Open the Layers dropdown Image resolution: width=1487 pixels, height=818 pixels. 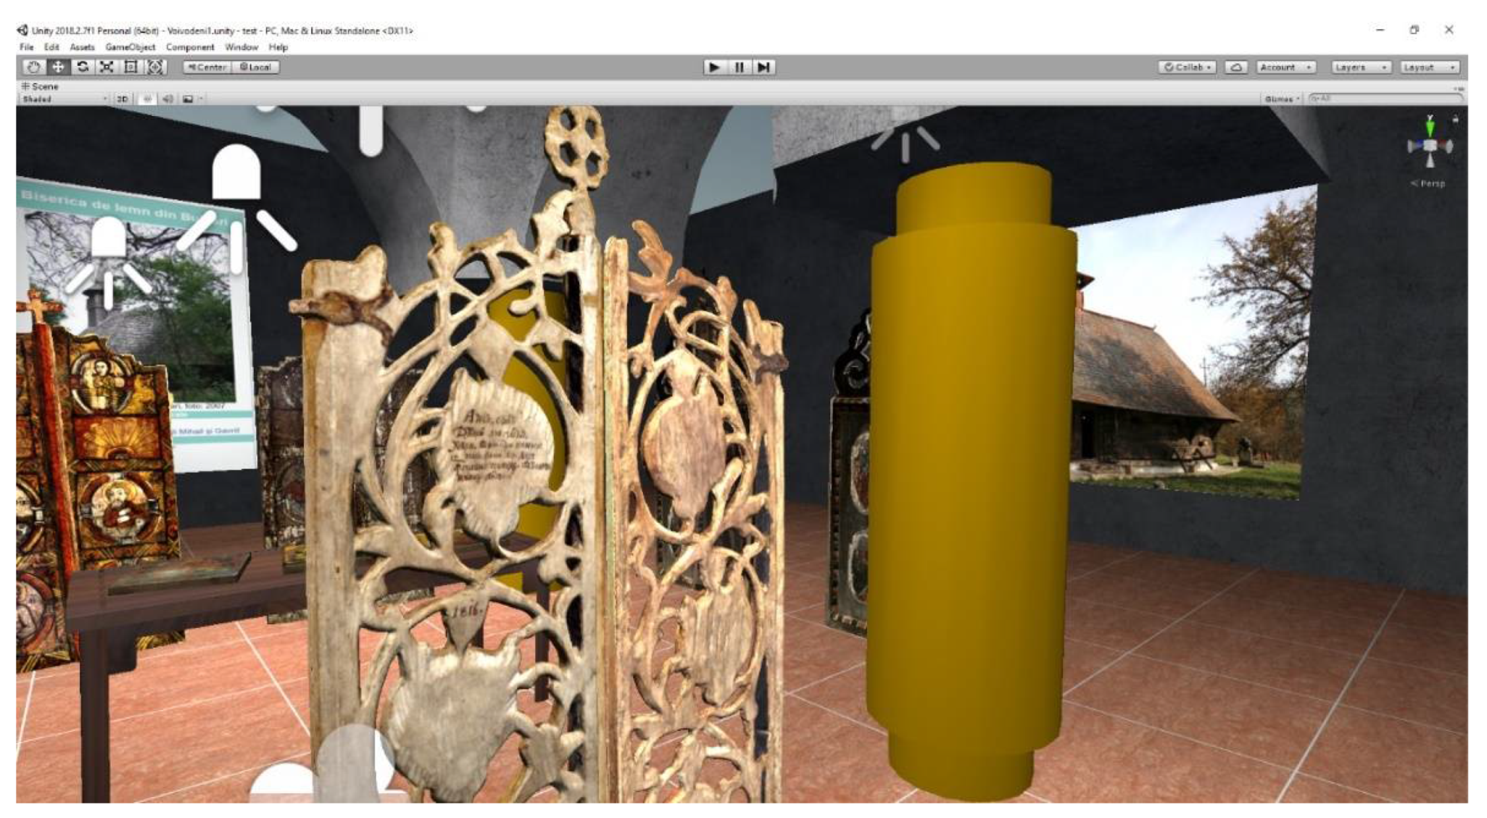pyautogui.click(x=1362, y=67)
